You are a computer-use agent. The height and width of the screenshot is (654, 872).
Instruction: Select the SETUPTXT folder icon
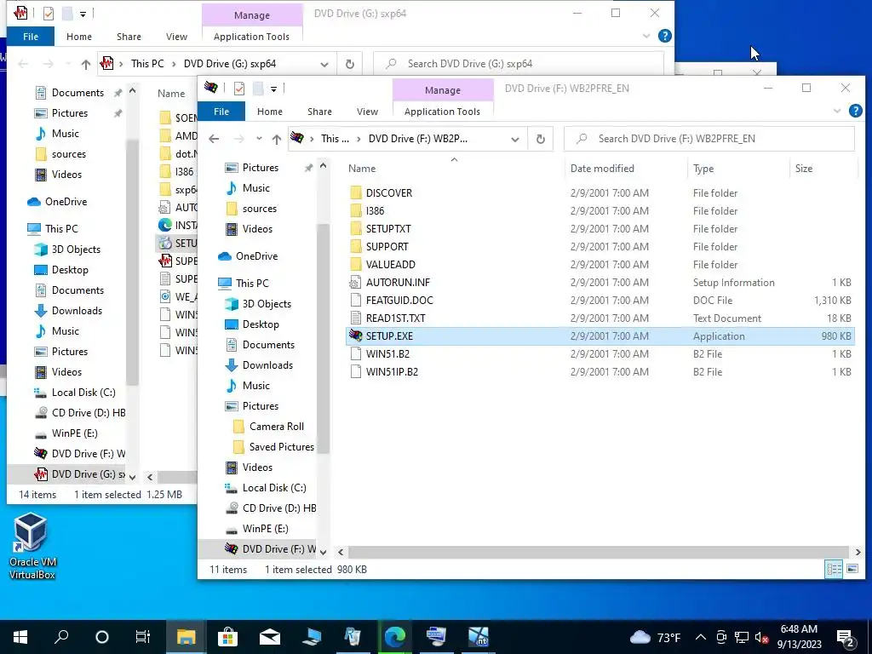pyautogui.click(x=356, y=228)
